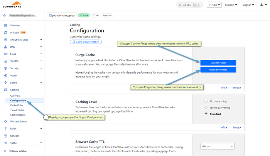Expand the SSL/TLS submenu arrow
270x156 pixels.
[x=41, y=61]
